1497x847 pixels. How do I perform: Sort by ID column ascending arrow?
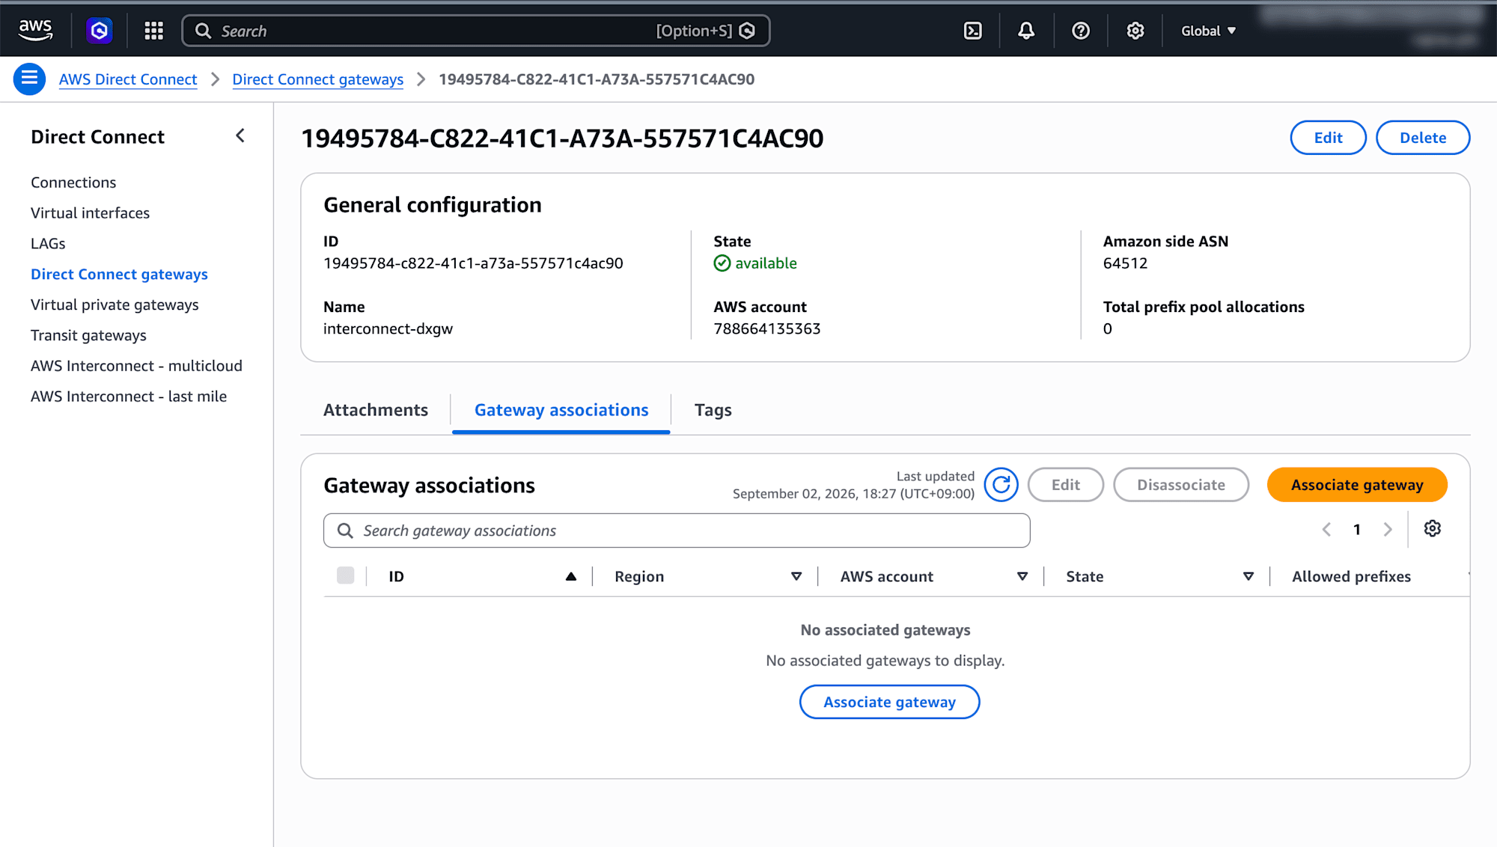point(571,576)
